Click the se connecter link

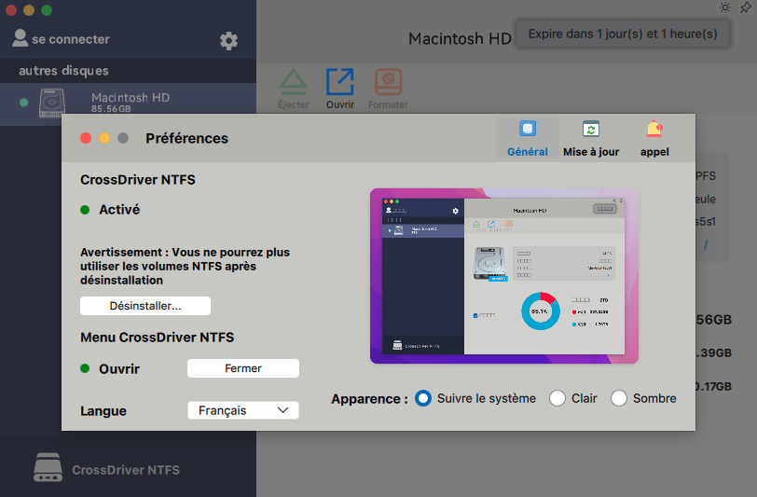[x=71, y=39]
